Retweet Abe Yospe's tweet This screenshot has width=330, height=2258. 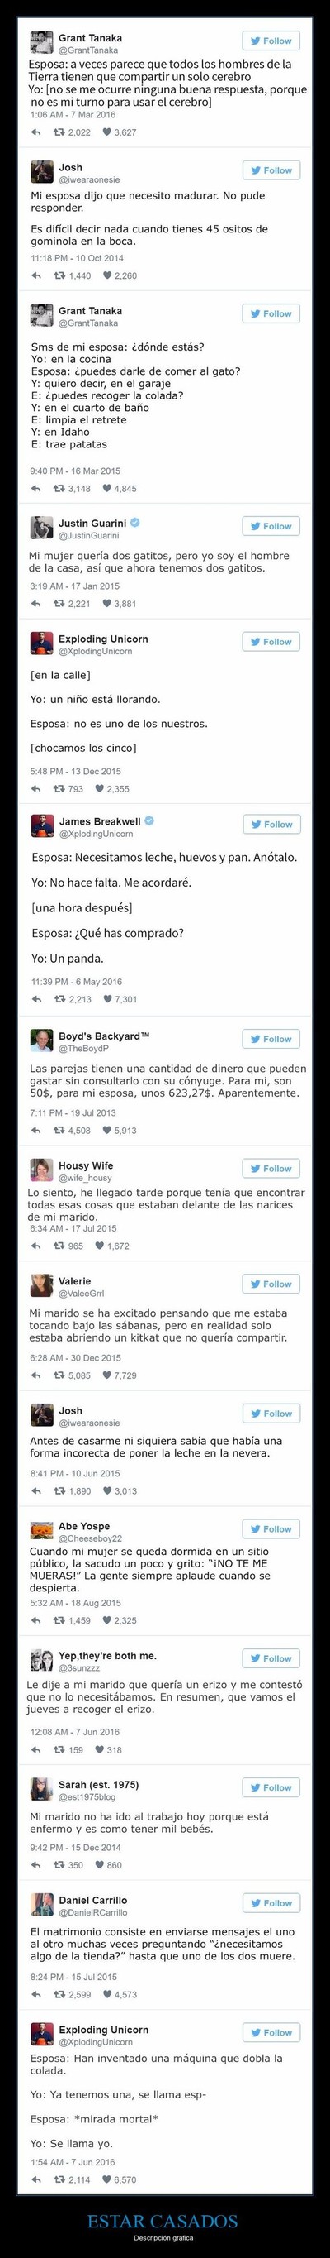tap(59, 1621)
